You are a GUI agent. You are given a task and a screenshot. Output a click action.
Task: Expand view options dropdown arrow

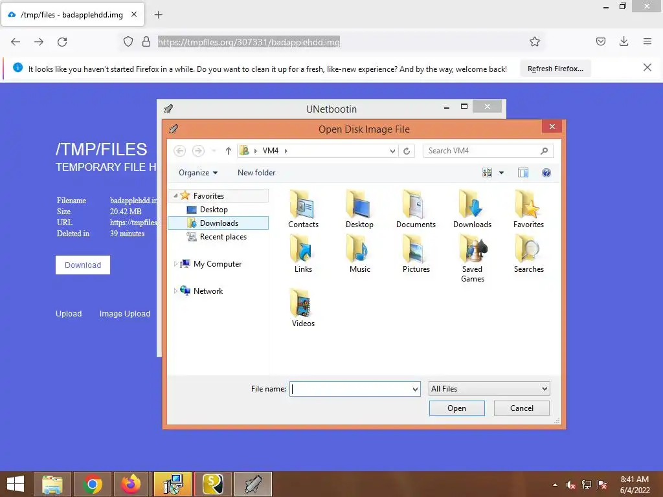pos(502,172)
